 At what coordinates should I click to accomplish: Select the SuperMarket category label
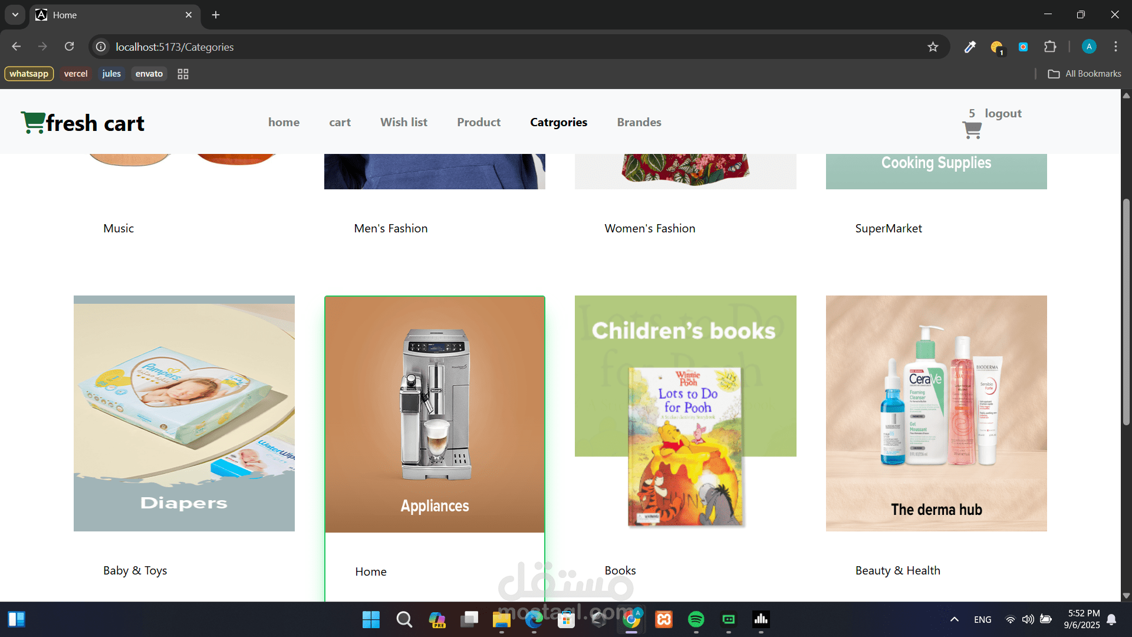click(889, 228)
